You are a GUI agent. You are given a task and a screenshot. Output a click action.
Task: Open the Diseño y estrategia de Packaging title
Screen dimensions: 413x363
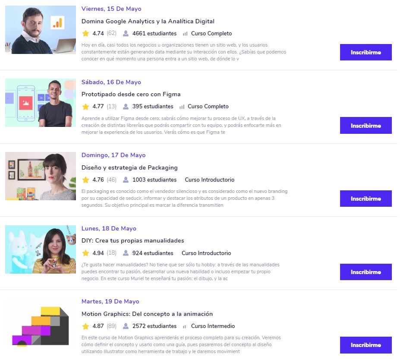[x=129, y=167]
